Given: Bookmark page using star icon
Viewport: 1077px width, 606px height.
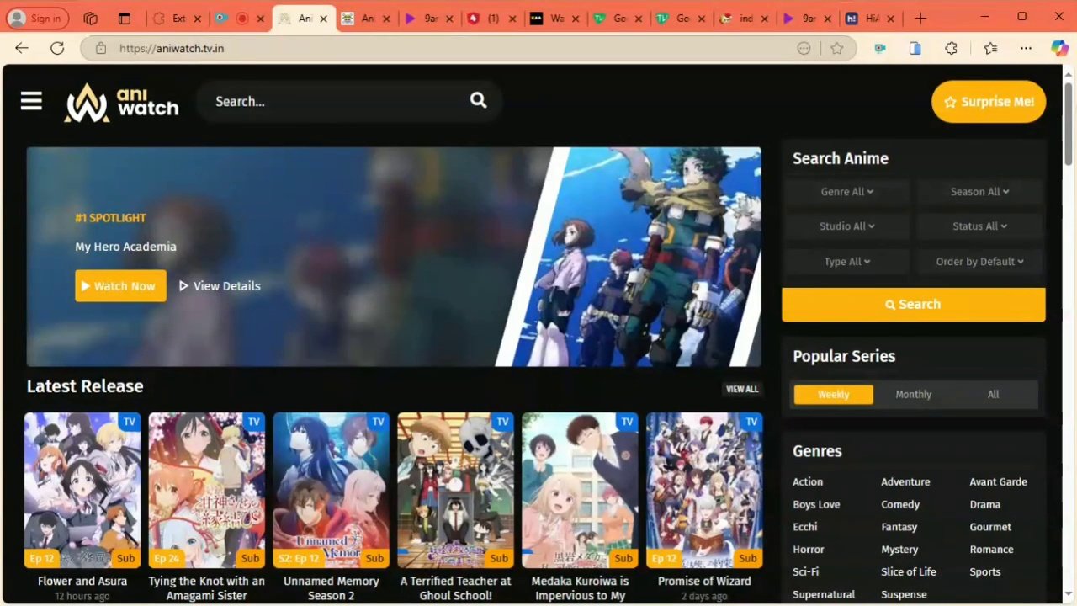Looking at the screenshot, I should [x=836, y=49].
